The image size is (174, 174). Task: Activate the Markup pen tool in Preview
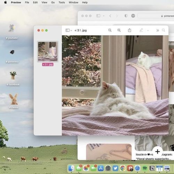coord(141,30)
